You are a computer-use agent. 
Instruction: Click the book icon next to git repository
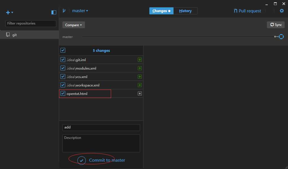pyautogui.click(x=8, y=35)
